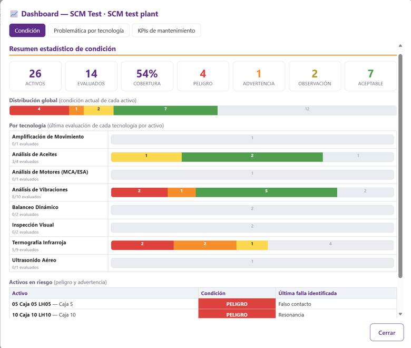Image resolution: width=411 pixels, height=348 pixels.
Task: Open Problemática por tecnología tab
Action: [x=89, y=31]
